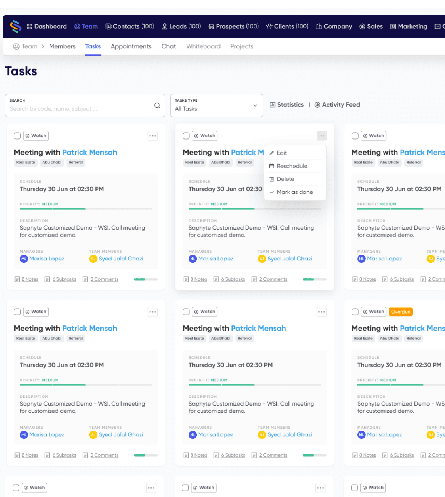Tick checkbox on last bottom-row card
This screenshot has height=497, width=445.
click(x=354, y=488)
